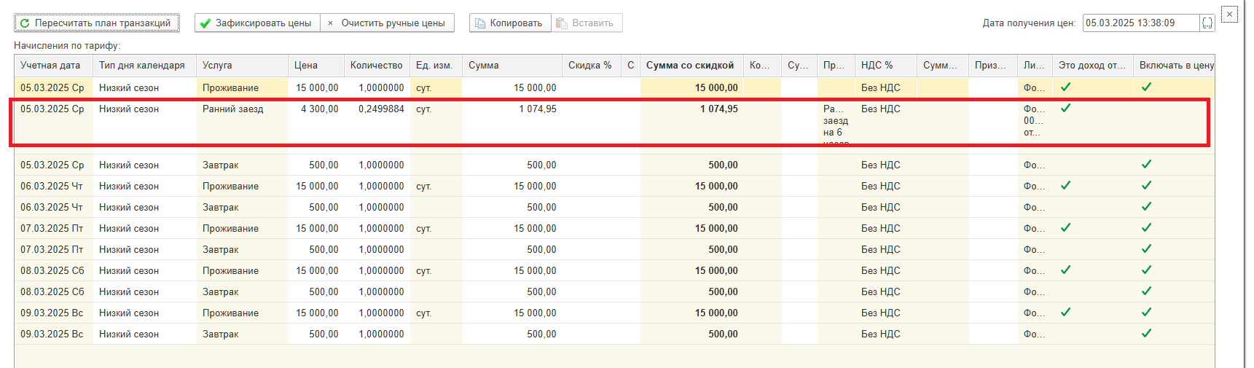
Task: Select Завтрак cell in 05.03.2025 Ср row
Action: click(x=242, y=165)
